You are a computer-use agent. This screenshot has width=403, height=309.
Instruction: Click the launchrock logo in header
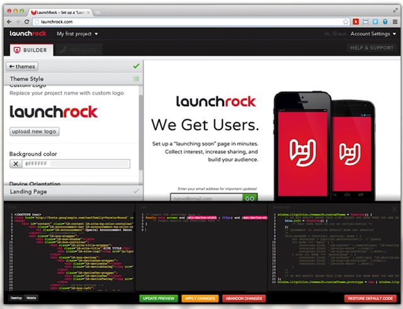pyautogui.click(x=28, y=33)
